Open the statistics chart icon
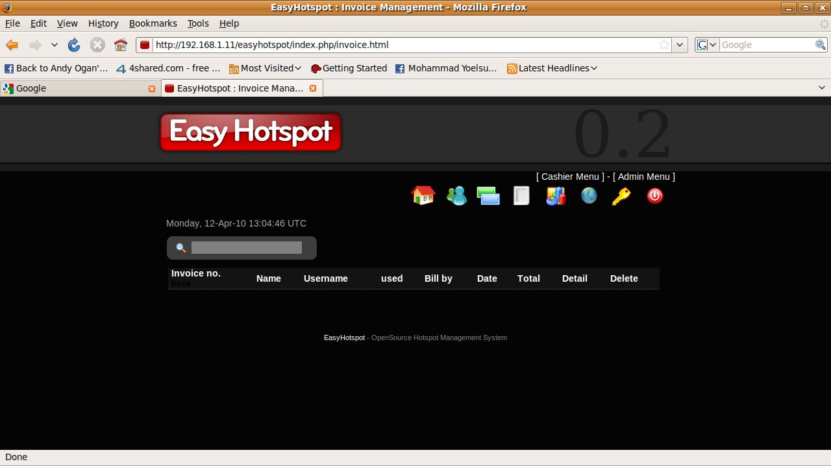The width and height of the screenshot is (831, 466). [556, 195]
